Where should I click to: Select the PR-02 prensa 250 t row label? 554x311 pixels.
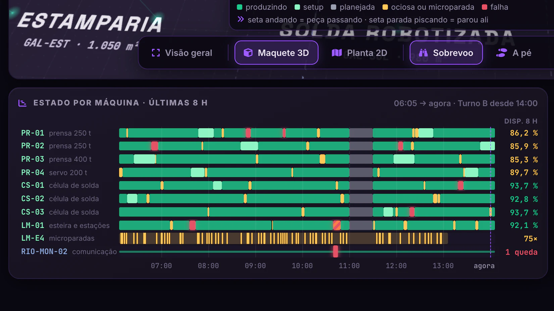click(x=56, y=146)
